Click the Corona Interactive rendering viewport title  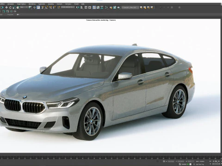pyautogui.click(x=101, y=20)
